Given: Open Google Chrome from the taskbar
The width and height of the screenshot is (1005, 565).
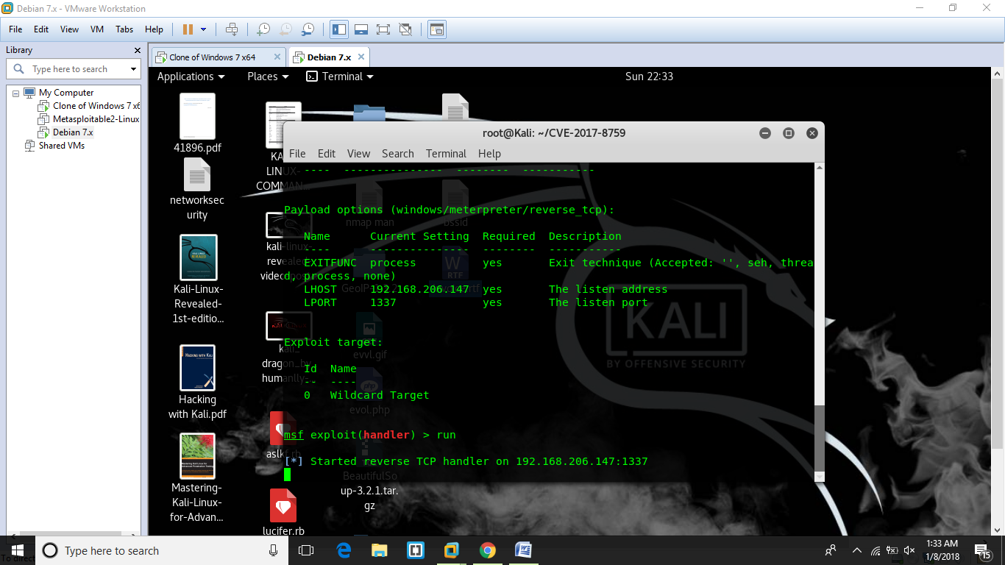Looking at the screenshot, I should click(487, 550).
